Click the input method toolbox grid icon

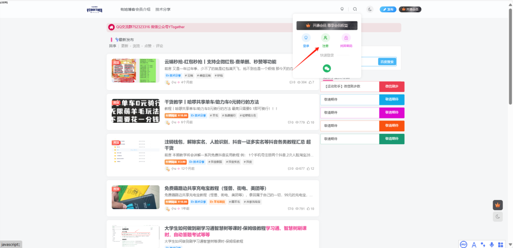tap(500, 244)
